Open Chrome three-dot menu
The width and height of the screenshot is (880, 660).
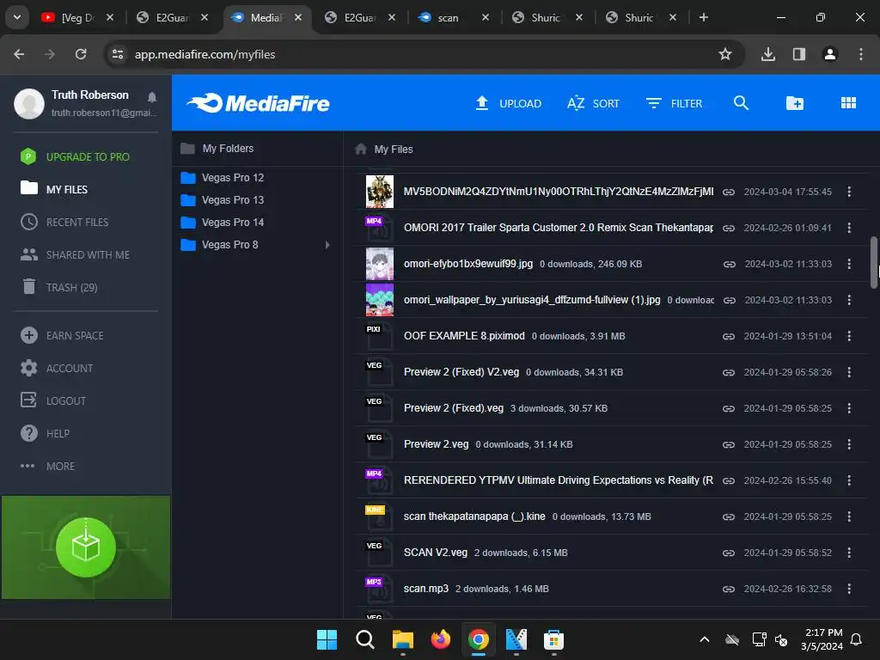point(861,54)
